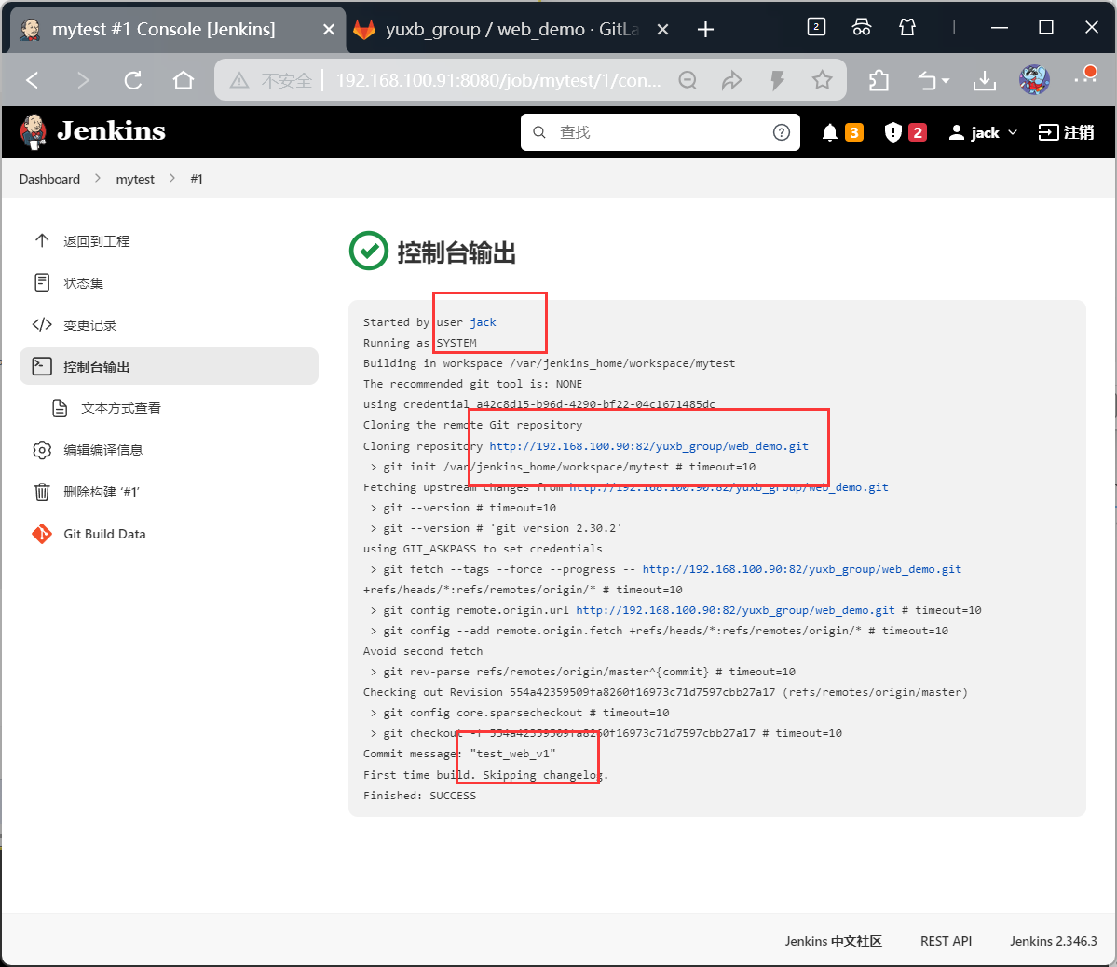Open a new browser tab
Screen dimensions: 1117x967
[705, 29]
